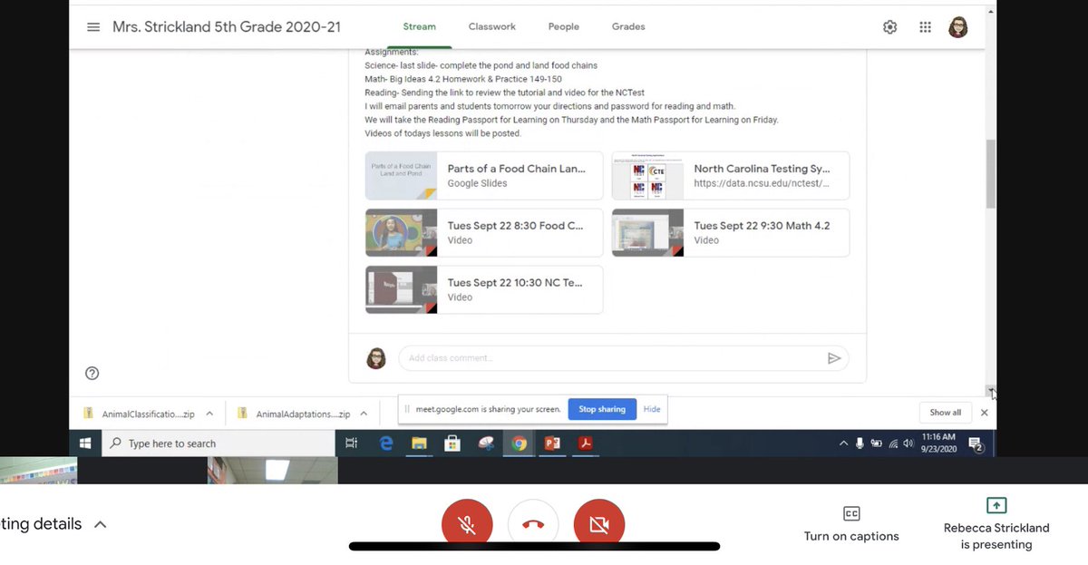The image size is (1088, 565).
Task: Expand AnimalAdaptations zip download options
Action: [x=364, y=414]
